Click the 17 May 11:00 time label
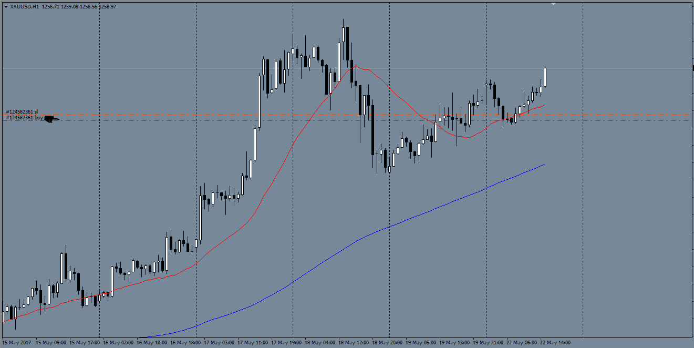This screenshot has width=694, height=348. click(x=253, y=342)
